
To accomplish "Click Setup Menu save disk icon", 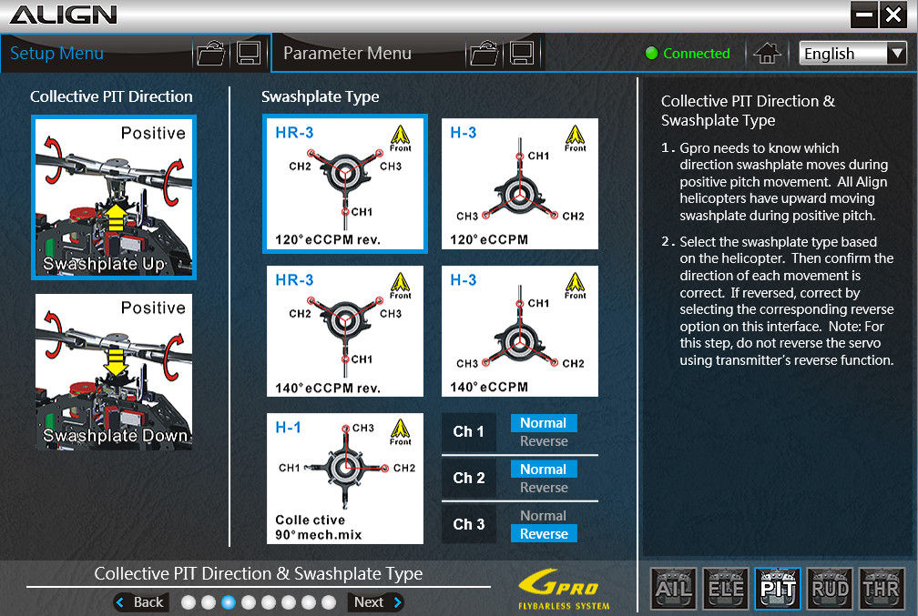I will pos(249,54).
